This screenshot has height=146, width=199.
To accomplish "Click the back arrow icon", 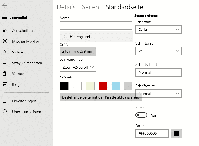I will click(x=5, y=5).
